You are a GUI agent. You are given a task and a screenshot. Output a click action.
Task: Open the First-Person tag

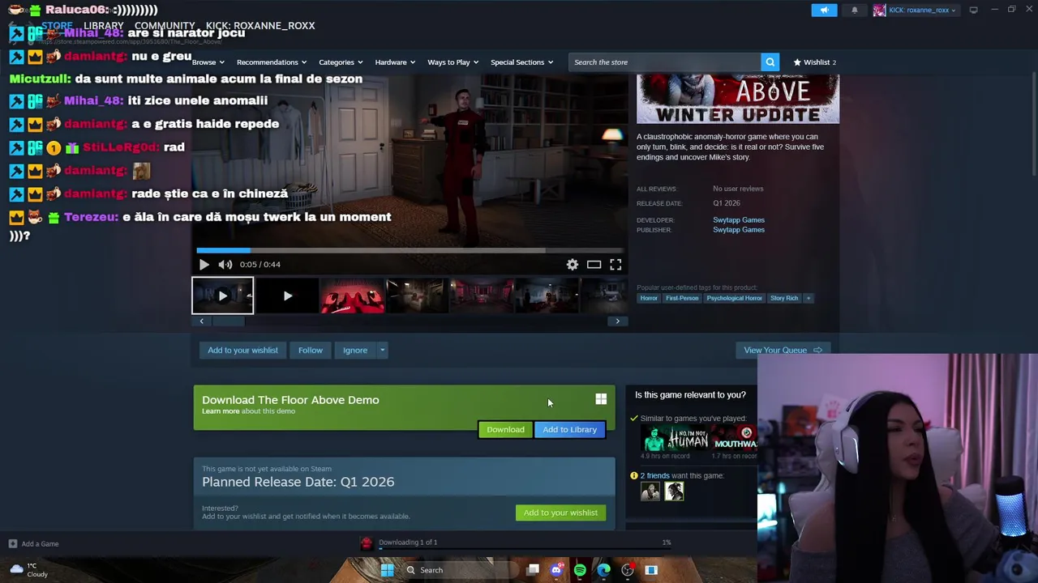pos(682,298)
